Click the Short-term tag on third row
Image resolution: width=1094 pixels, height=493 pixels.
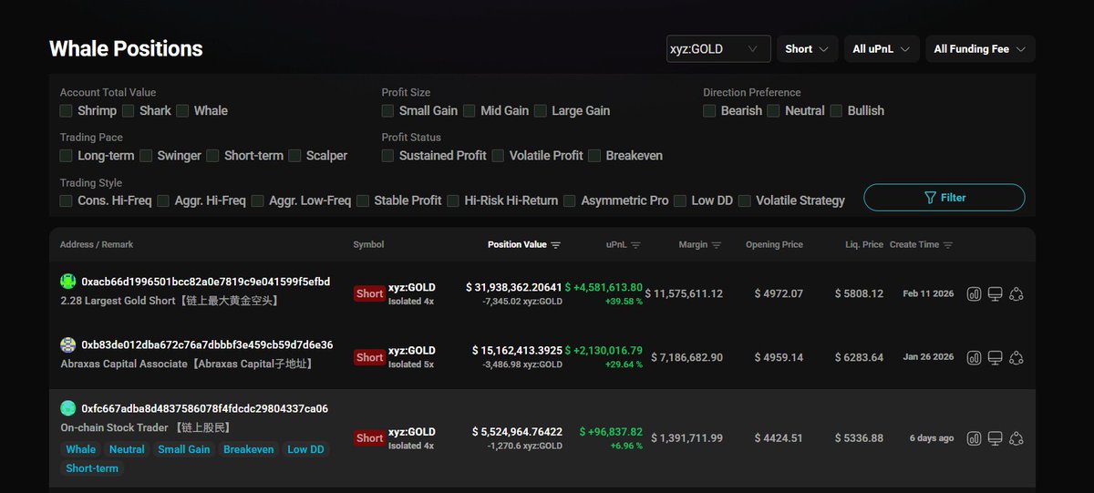point(92,468)
